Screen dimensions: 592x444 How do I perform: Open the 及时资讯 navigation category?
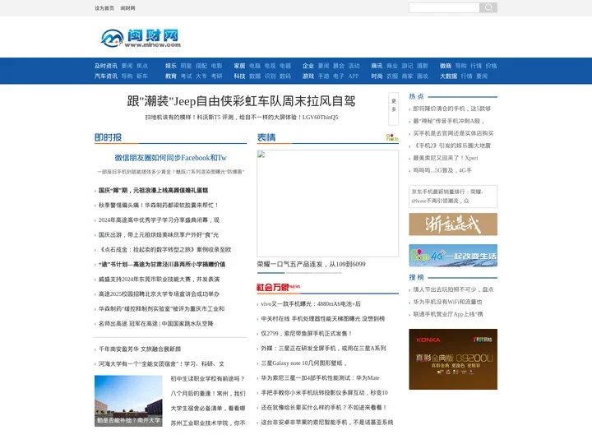(x=106, y=66)
